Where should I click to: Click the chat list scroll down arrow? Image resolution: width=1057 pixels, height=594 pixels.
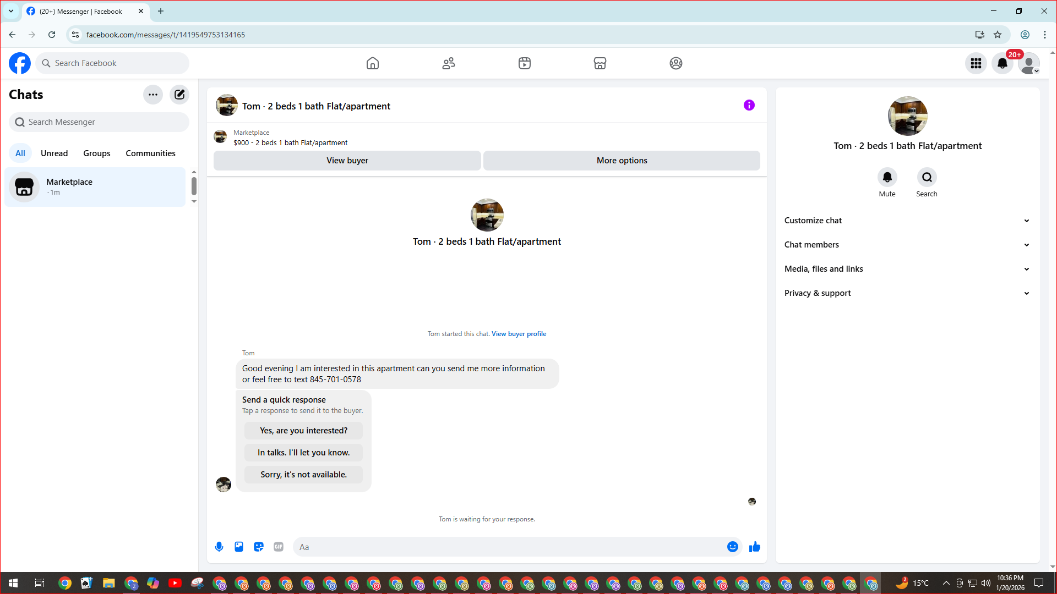click(194, 202)
